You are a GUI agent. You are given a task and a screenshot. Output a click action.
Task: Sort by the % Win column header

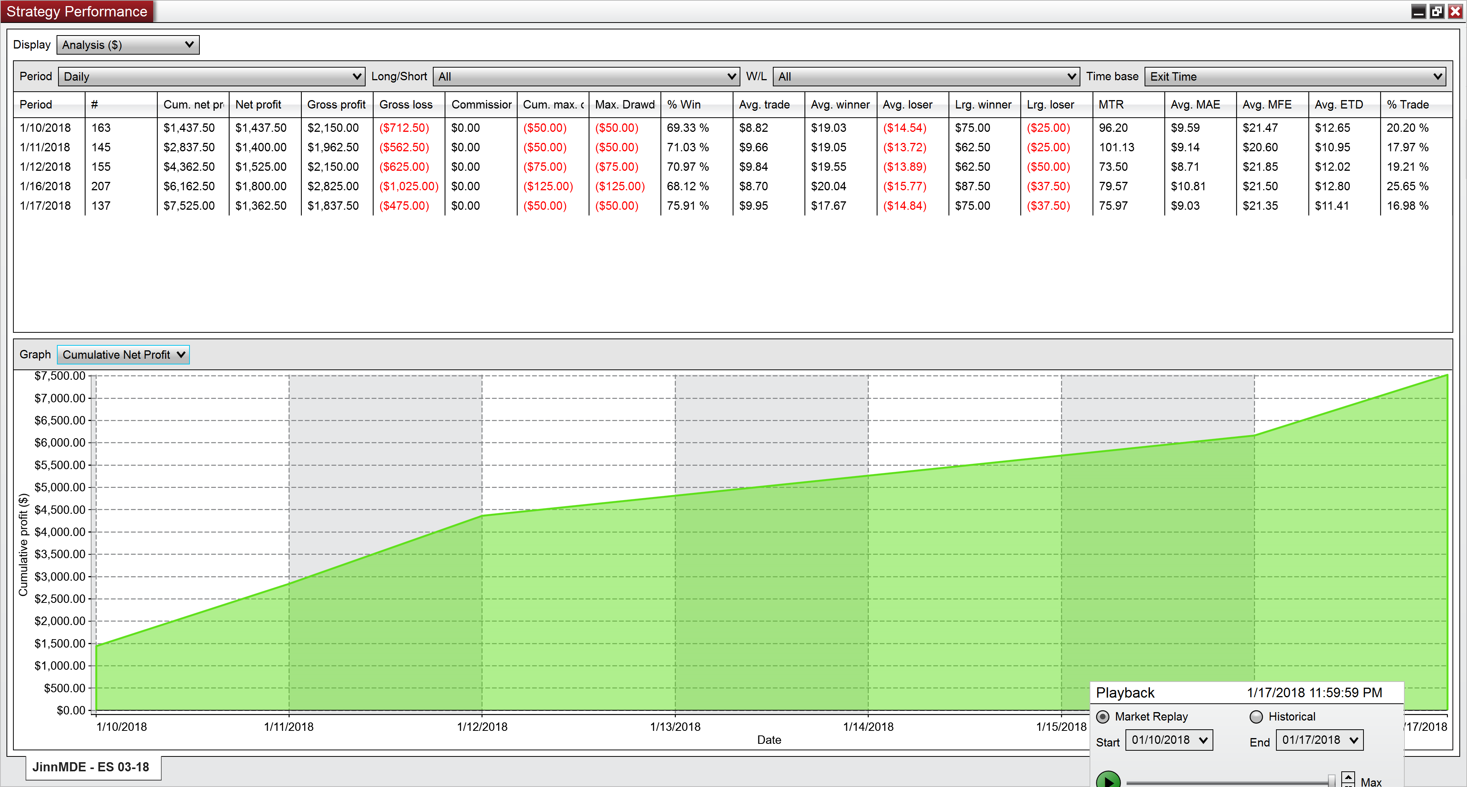tap(696, 104)
